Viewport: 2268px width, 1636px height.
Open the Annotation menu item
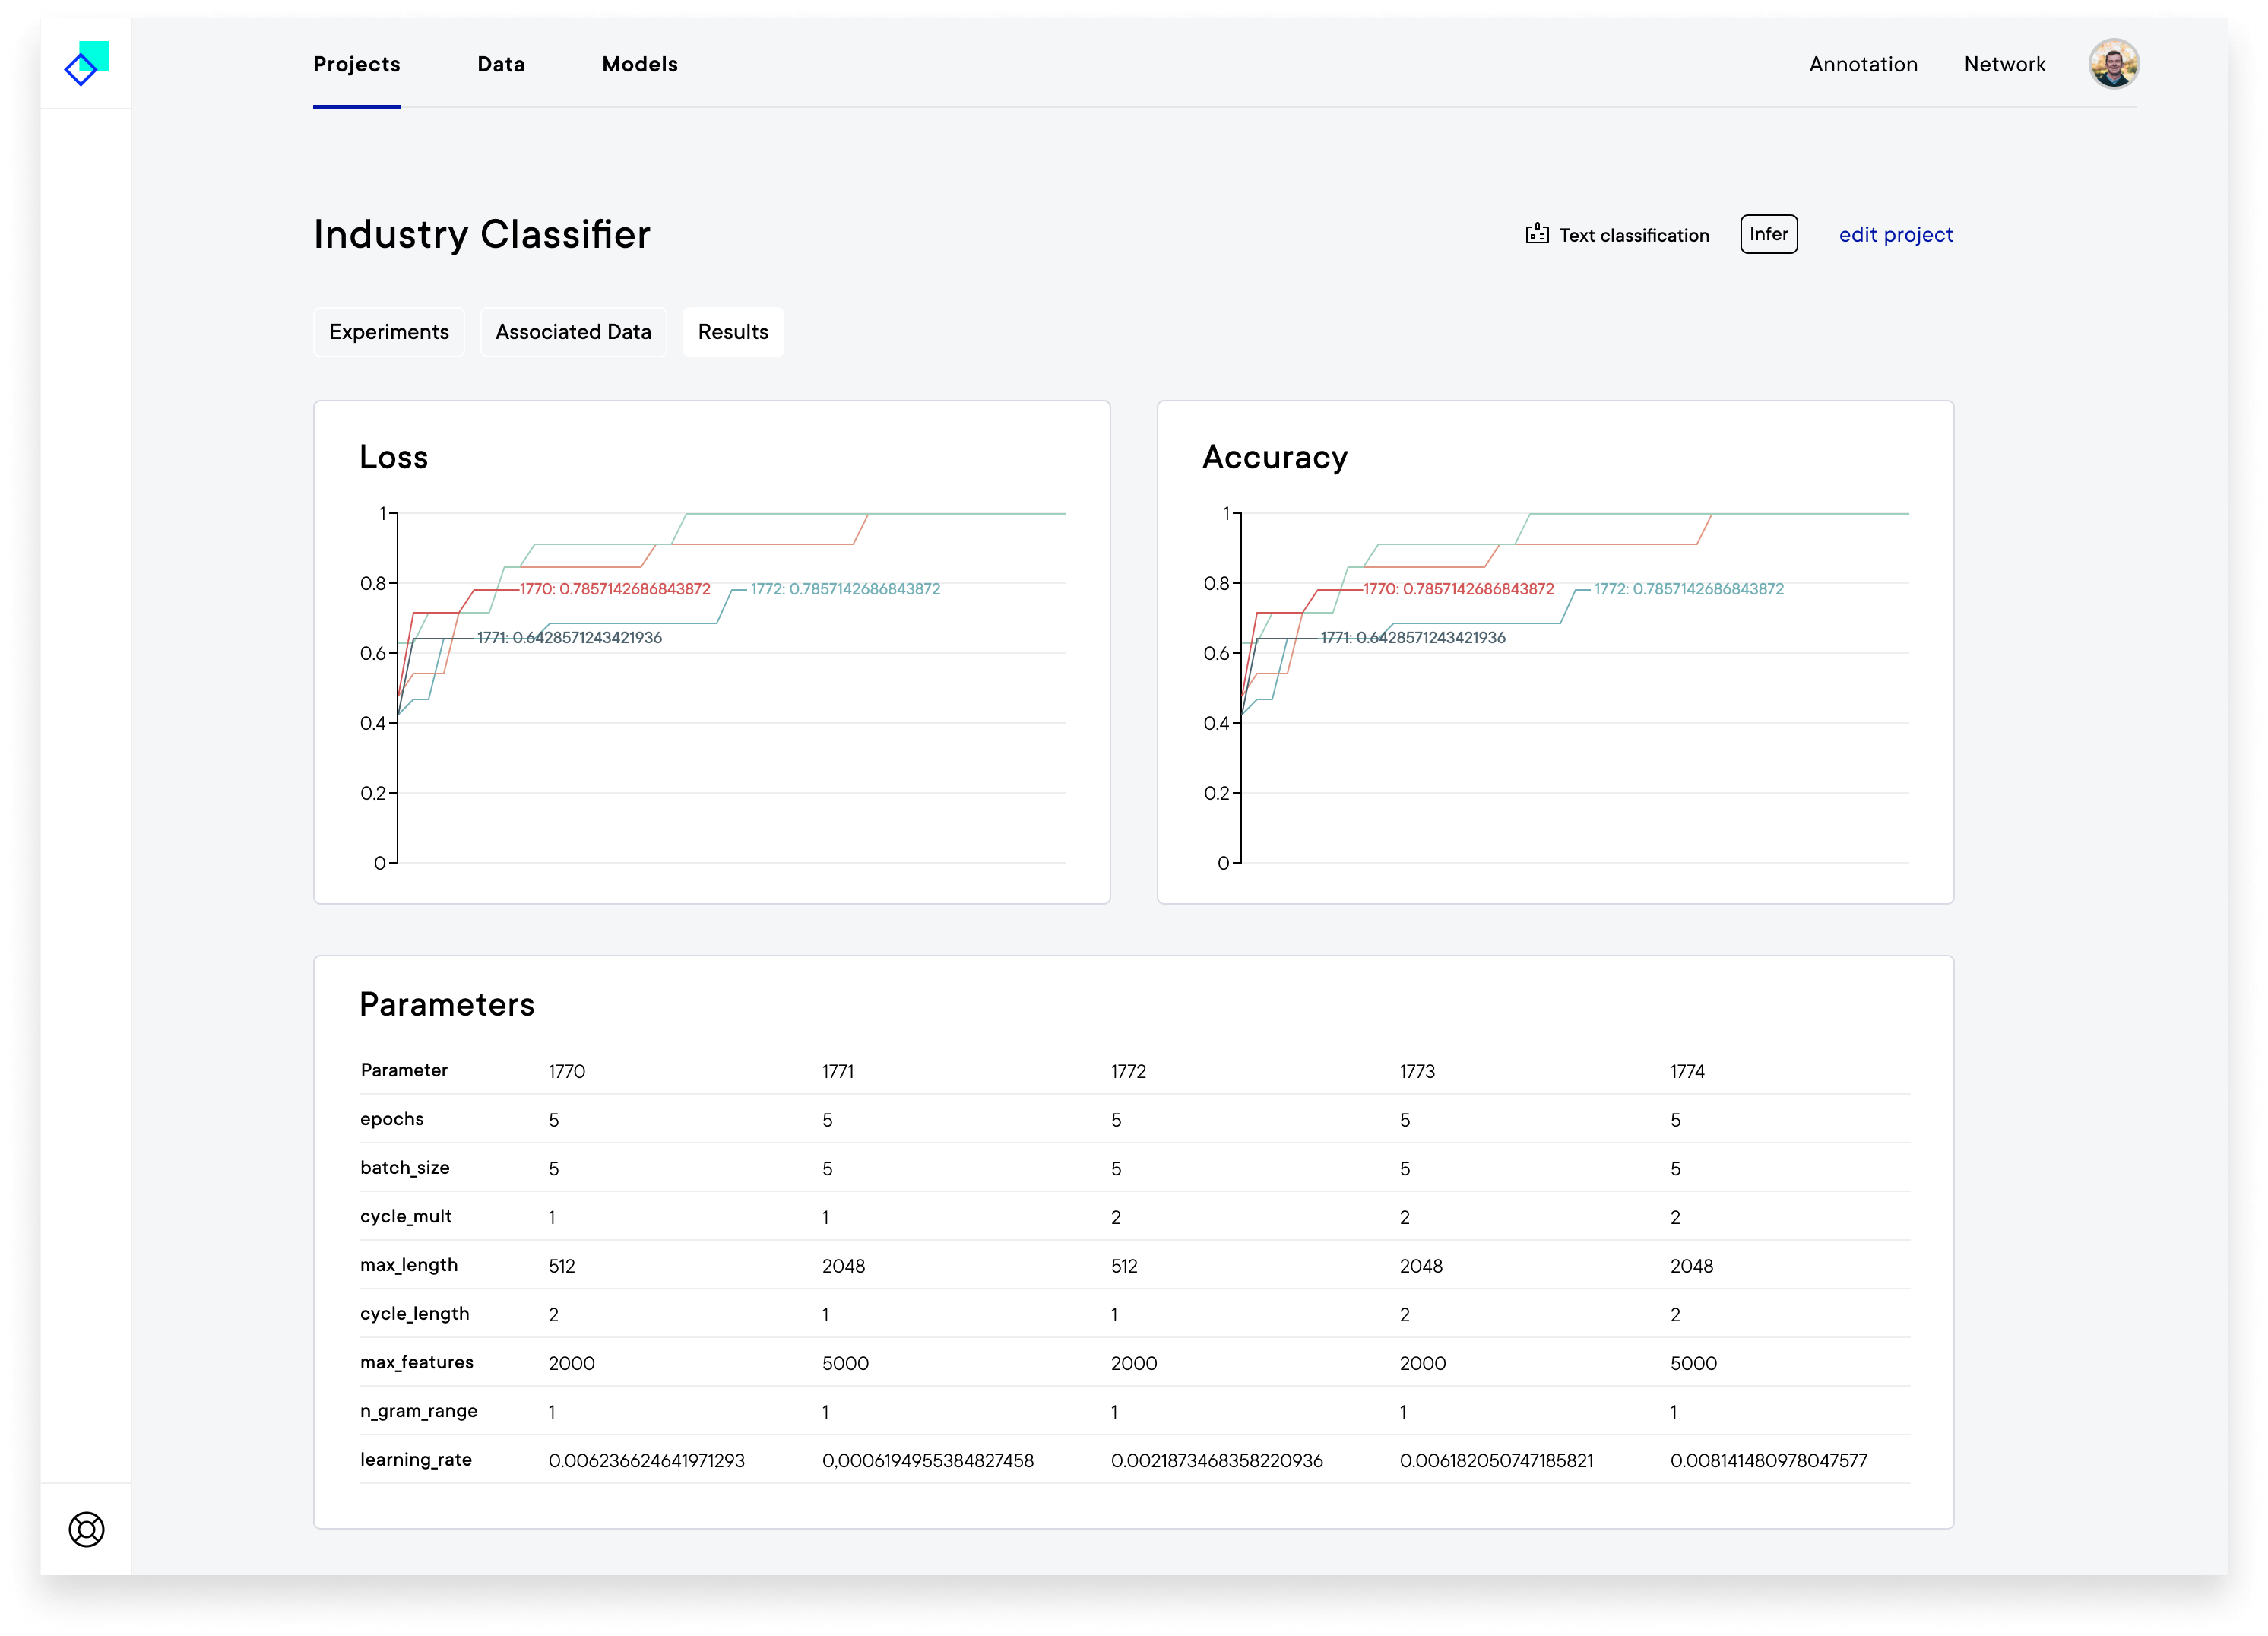[1863, 64]
